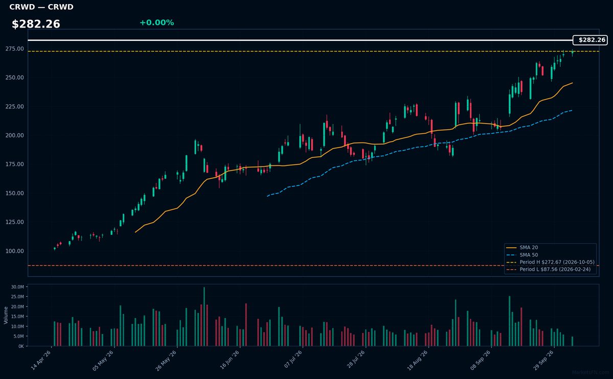Click the 28 Jul '26 date label
This screenshot has width=613, height=379.
[356, 360]
